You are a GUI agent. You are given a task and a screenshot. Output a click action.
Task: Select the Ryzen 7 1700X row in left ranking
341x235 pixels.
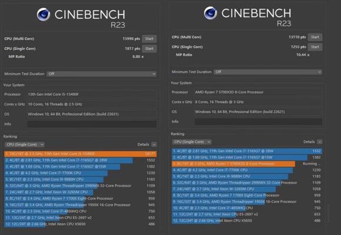tap(81, 199)
